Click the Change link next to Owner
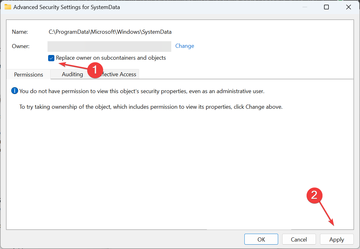This screenshot has width=360, height=249. (x=185, y=46)
